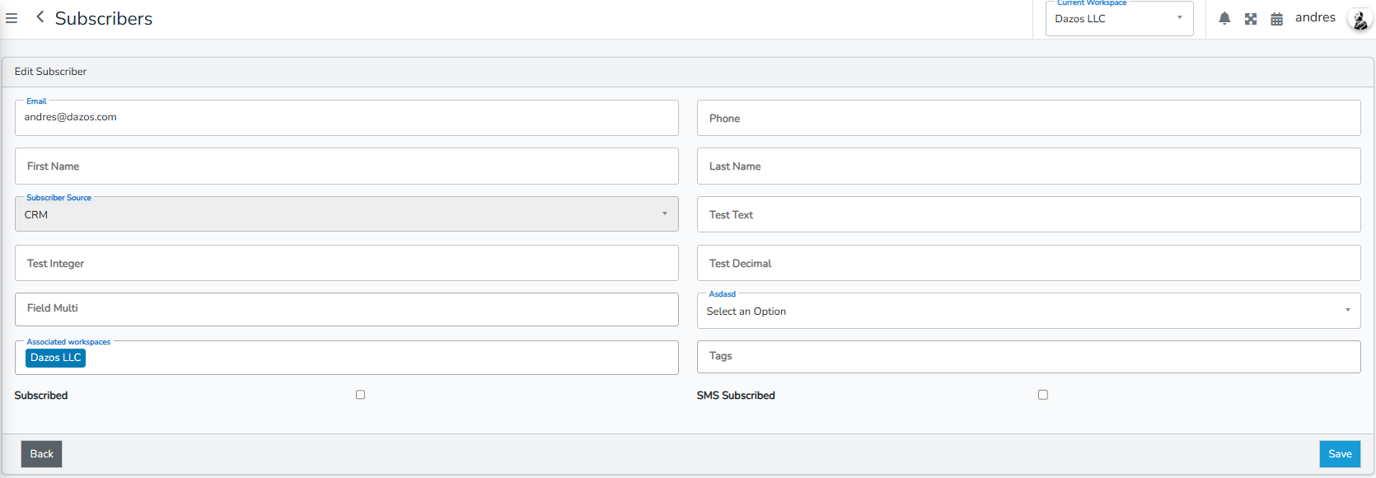Click the andres username in the header
Screen dimensions: 1376x478
coord(1315,17)
